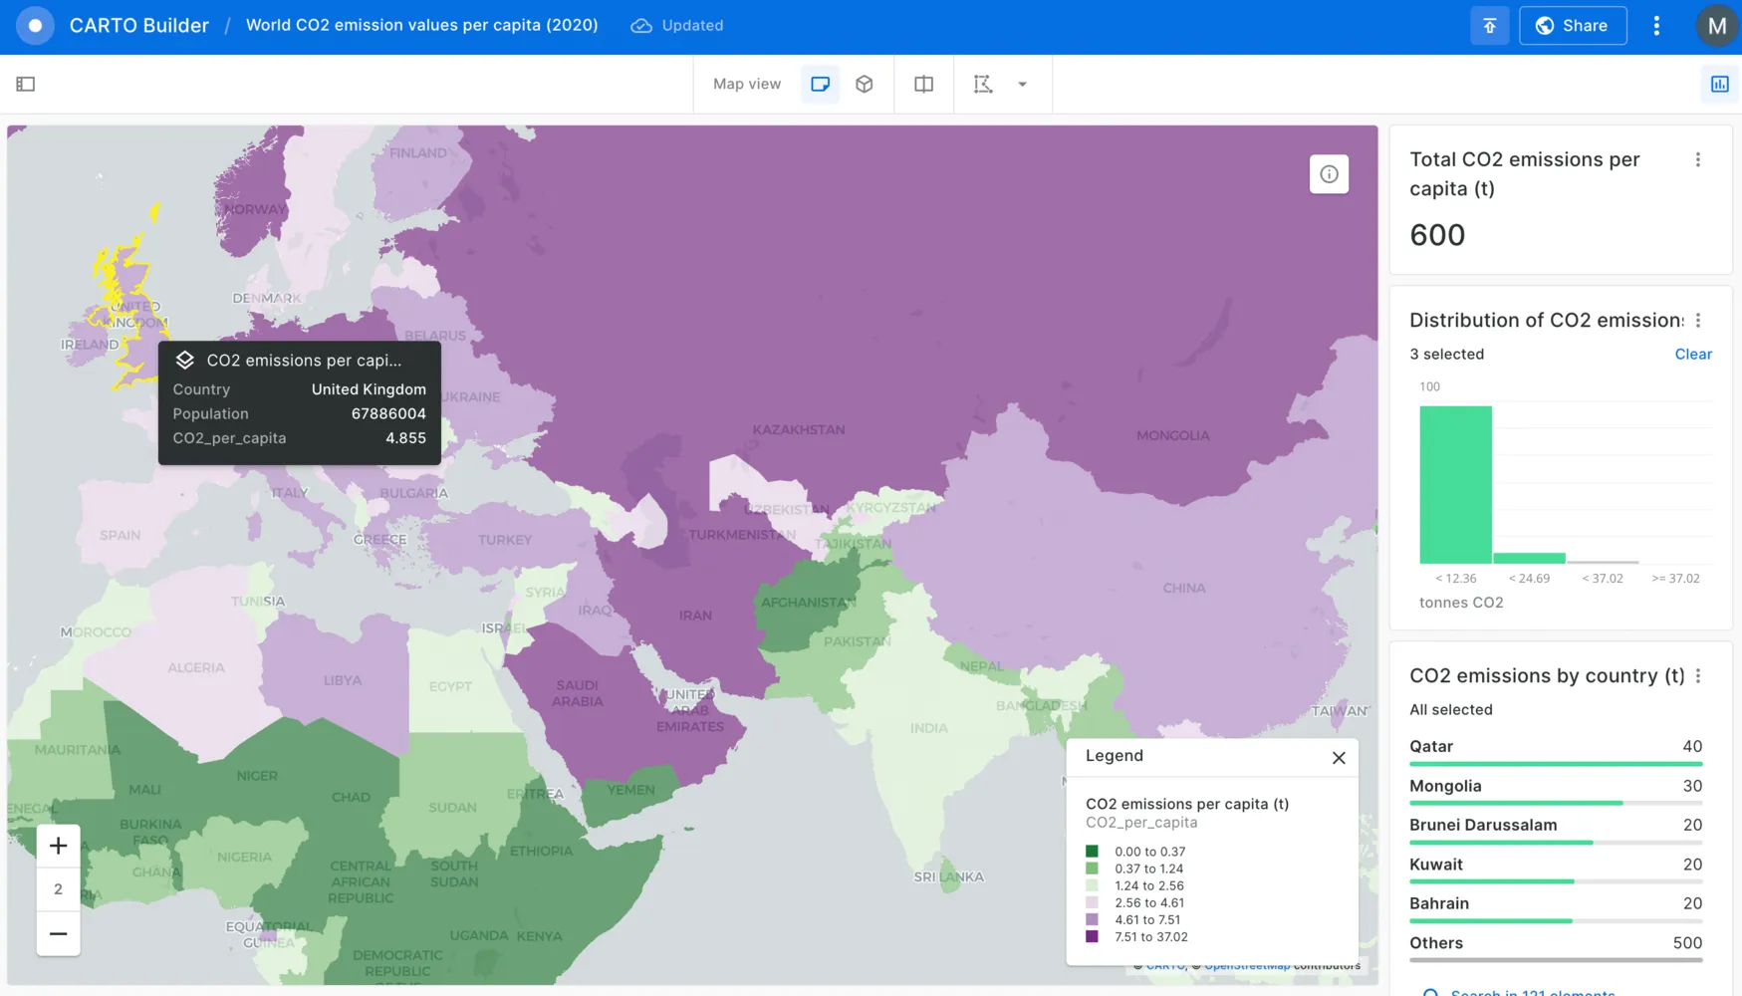1742x996 pixels.
Task: Click the publish upload icon button
Action: (x=1489, y=26)
